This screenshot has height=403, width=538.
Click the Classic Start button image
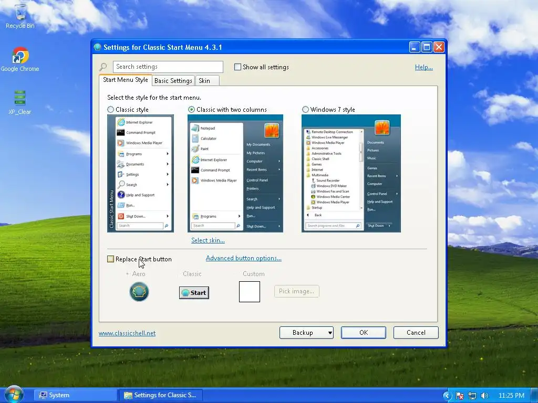pyautogui.click(x=194, y=293)
